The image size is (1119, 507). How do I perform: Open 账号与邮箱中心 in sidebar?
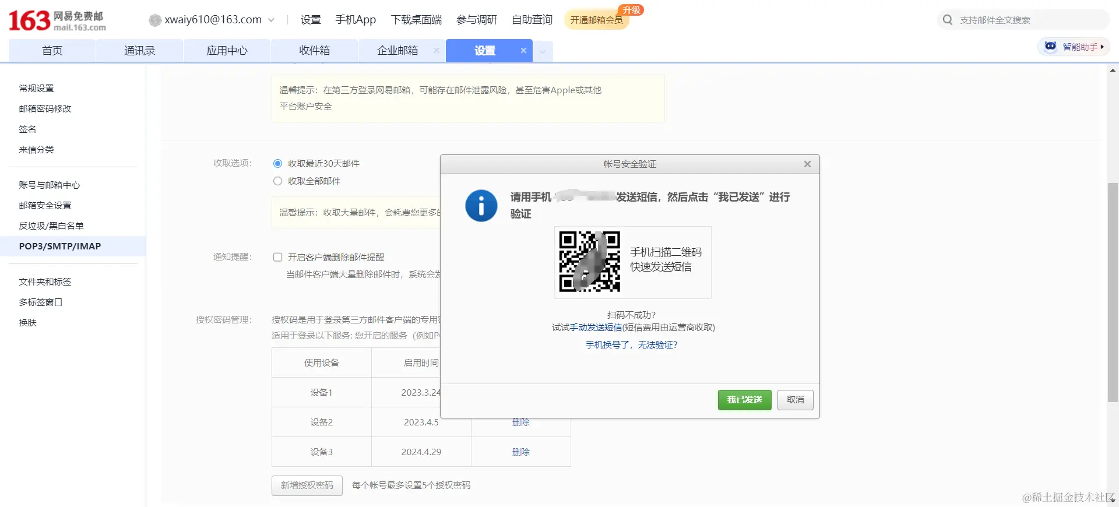tap(50, 185)
